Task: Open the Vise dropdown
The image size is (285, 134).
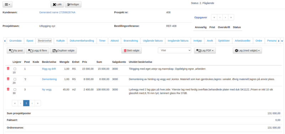Action: [175, 50]
